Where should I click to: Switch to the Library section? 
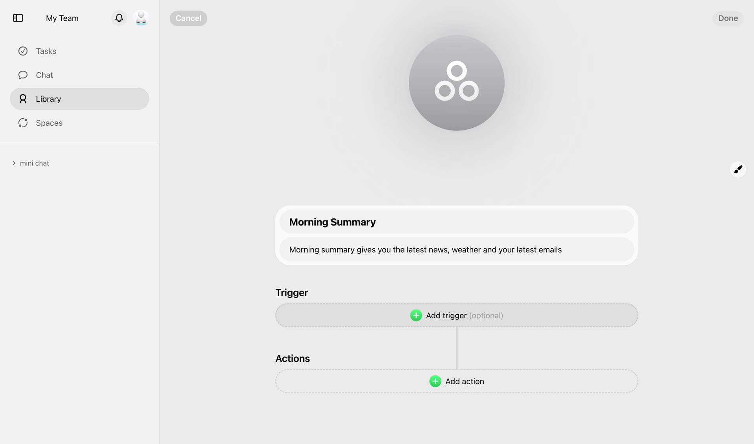coord(48,99)
